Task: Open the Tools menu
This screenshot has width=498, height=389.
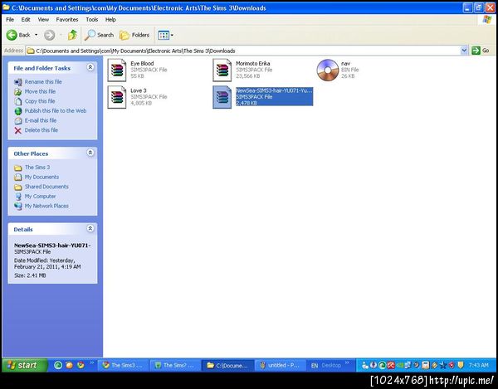Action: (92, 20)
